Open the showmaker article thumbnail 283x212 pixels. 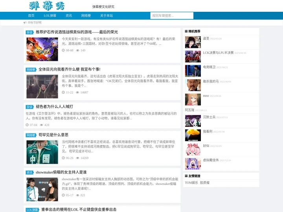click(42, 189)
